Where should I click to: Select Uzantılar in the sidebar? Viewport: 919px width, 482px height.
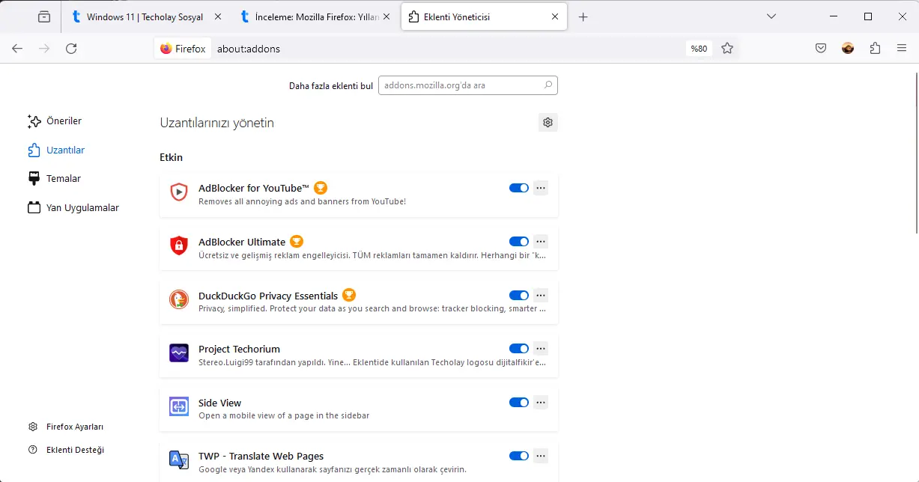(56, 150)
